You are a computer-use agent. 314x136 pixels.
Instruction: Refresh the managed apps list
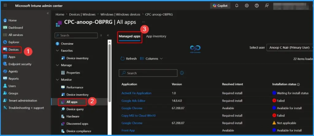128,59
